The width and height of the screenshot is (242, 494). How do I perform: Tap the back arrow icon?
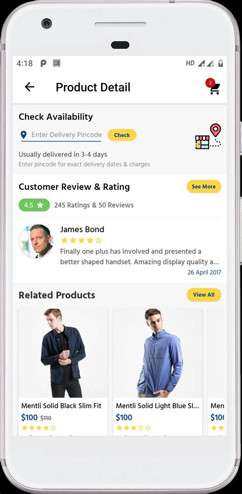click(x=30, y=87)
